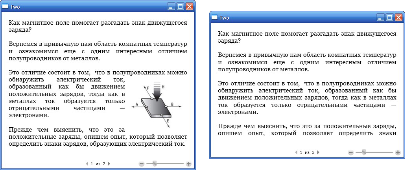Zoom out button in right window

[x=350, y=152]
